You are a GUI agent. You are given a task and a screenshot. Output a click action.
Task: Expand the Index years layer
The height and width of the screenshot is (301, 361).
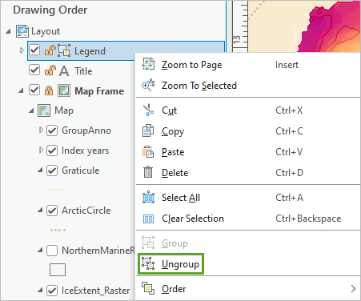point(41,150)
